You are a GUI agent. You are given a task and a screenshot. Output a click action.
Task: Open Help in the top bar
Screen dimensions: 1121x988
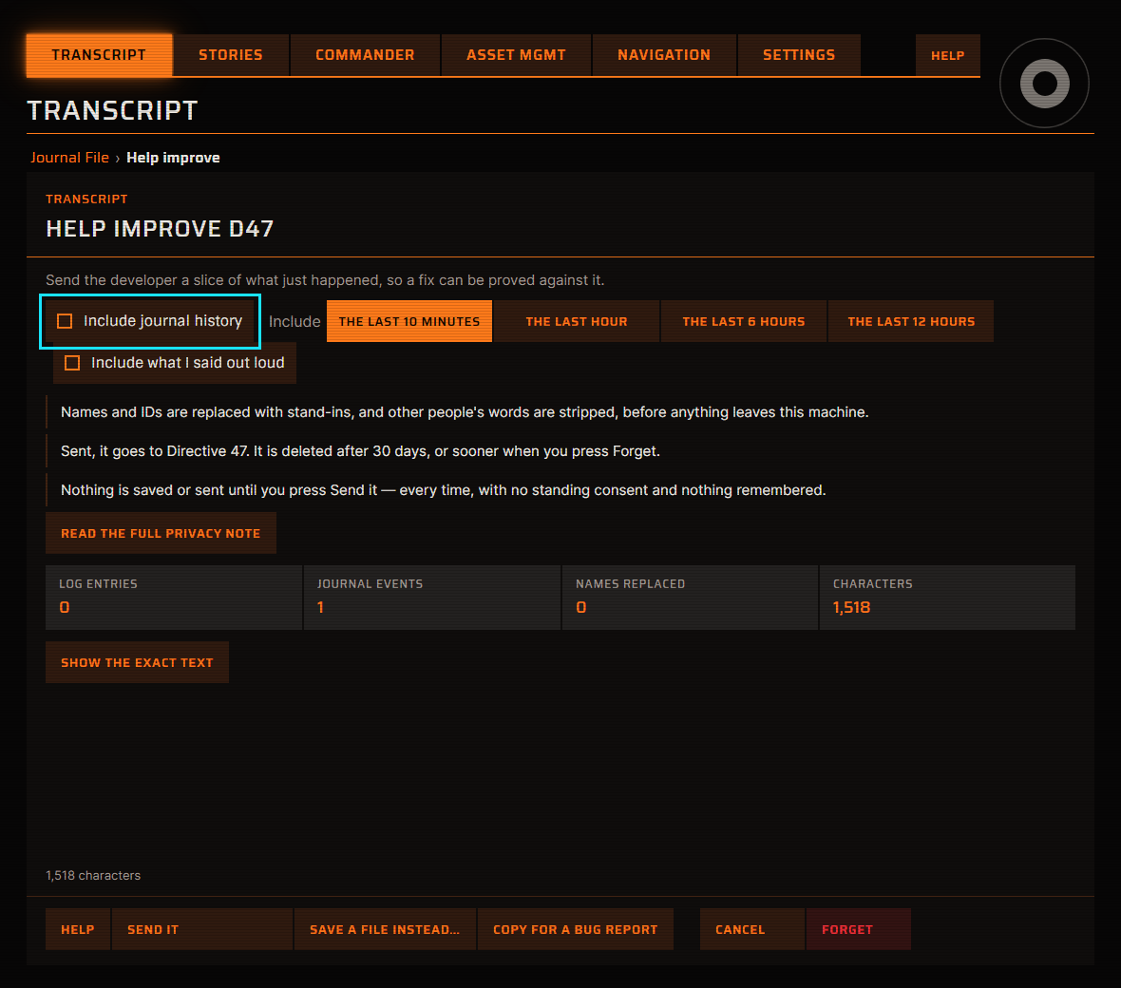(x=947, y=55)
